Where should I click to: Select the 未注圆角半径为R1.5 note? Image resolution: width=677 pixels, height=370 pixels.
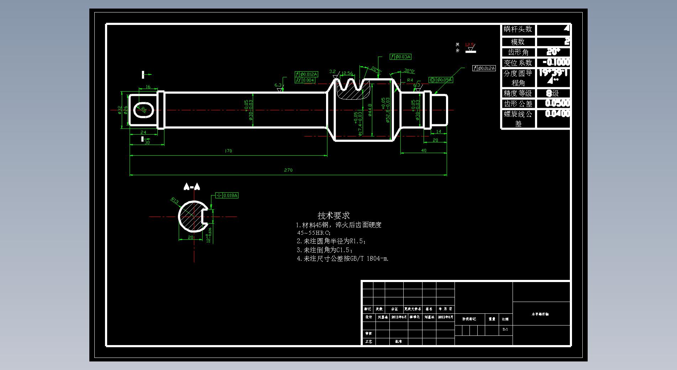tap(331, 241)
